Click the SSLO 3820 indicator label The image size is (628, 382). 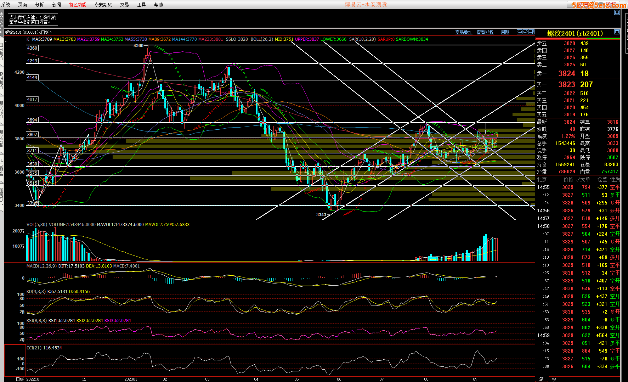(237, 39)
